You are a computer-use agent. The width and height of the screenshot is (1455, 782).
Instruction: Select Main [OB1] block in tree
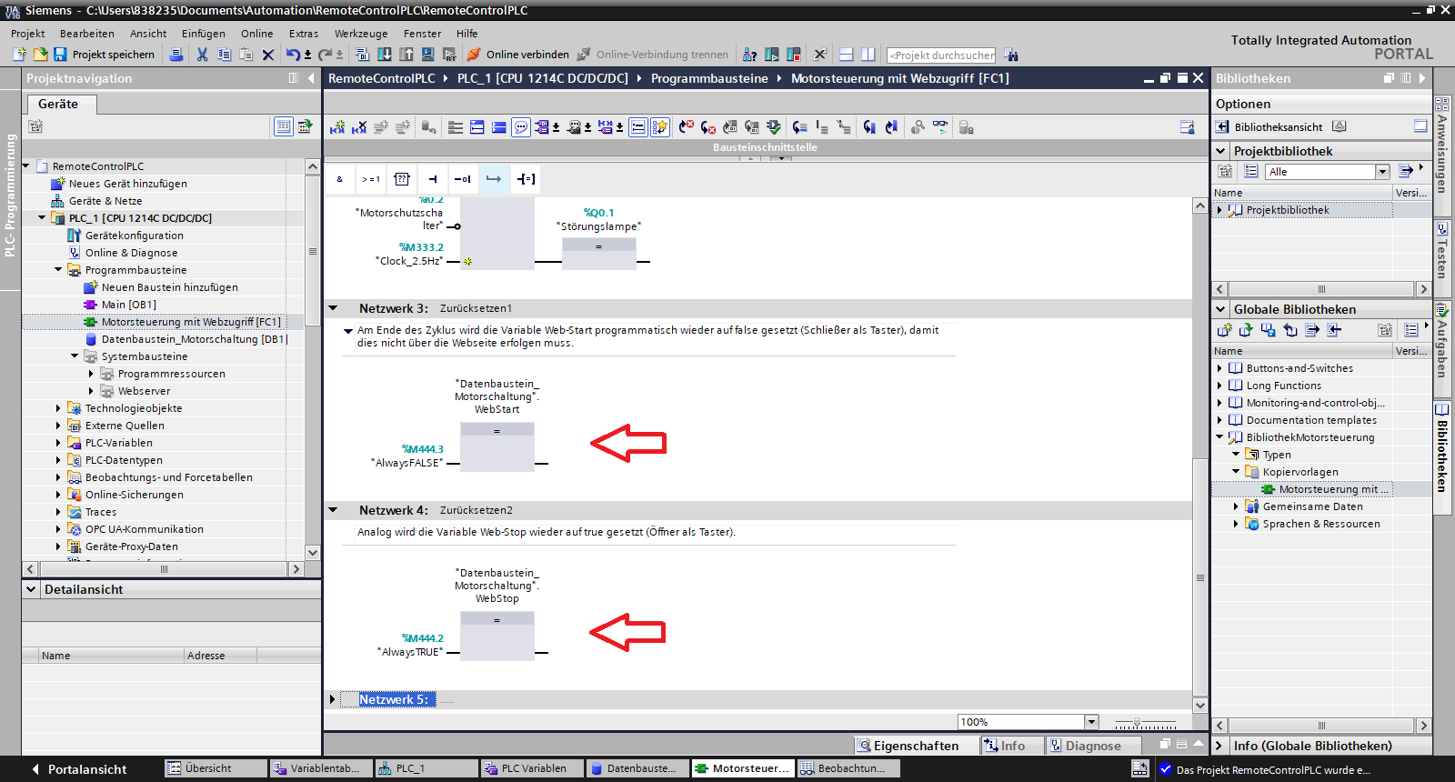pos(128,305)
